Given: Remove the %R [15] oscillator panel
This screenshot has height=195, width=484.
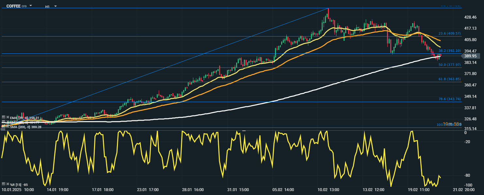Looking at the screenshot, I should coord(8,184).
